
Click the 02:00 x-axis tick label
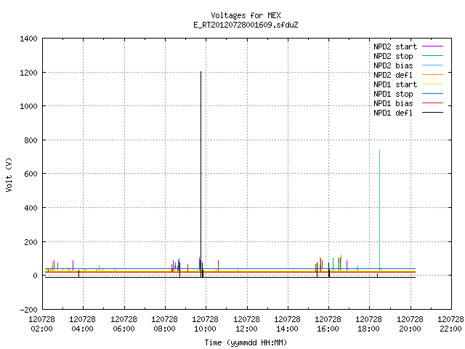[42, 329]
